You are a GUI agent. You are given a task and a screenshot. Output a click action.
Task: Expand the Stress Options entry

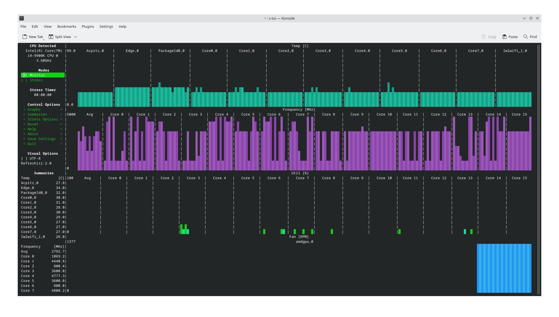(x=43, y=119)
